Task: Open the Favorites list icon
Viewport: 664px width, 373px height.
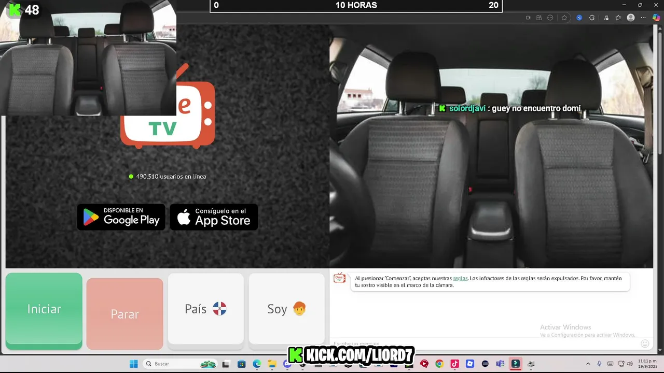Action: coord(618,18)
